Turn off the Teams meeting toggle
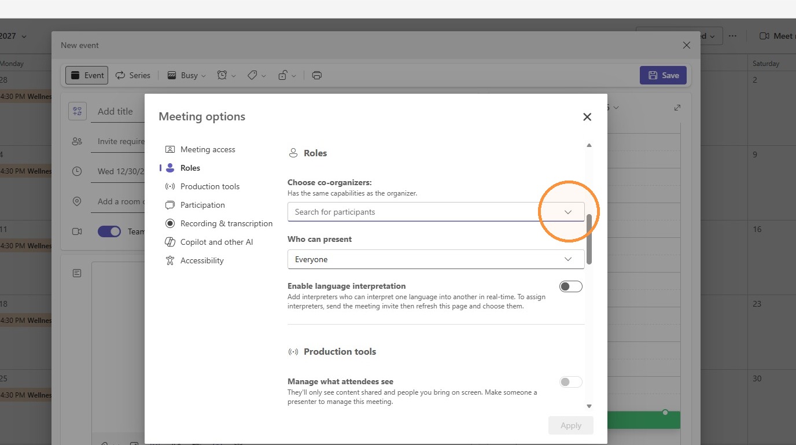The width and height of the screenshot is (796, 445). (109, 231)
